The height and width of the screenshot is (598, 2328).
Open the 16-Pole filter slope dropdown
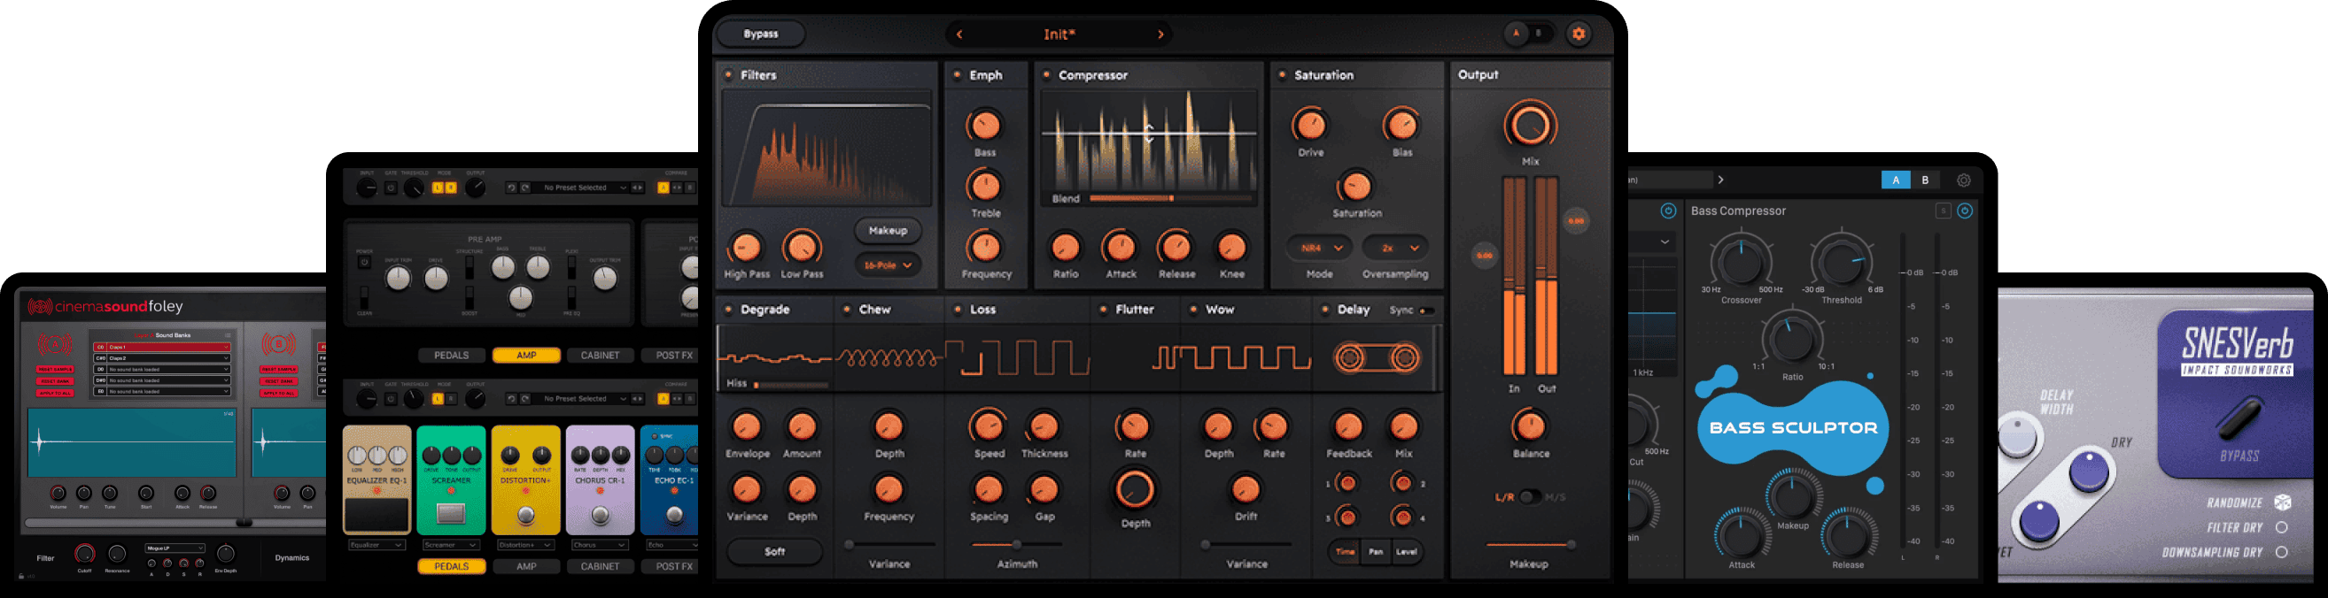(x=888, y=265)
